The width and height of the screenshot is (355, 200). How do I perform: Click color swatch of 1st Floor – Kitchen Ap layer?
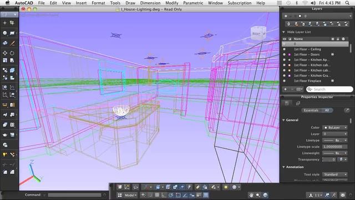290,59
